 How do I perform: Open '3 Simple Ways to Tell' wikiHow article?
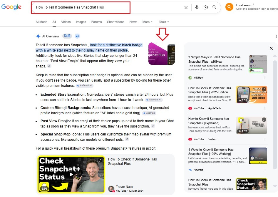214,59
